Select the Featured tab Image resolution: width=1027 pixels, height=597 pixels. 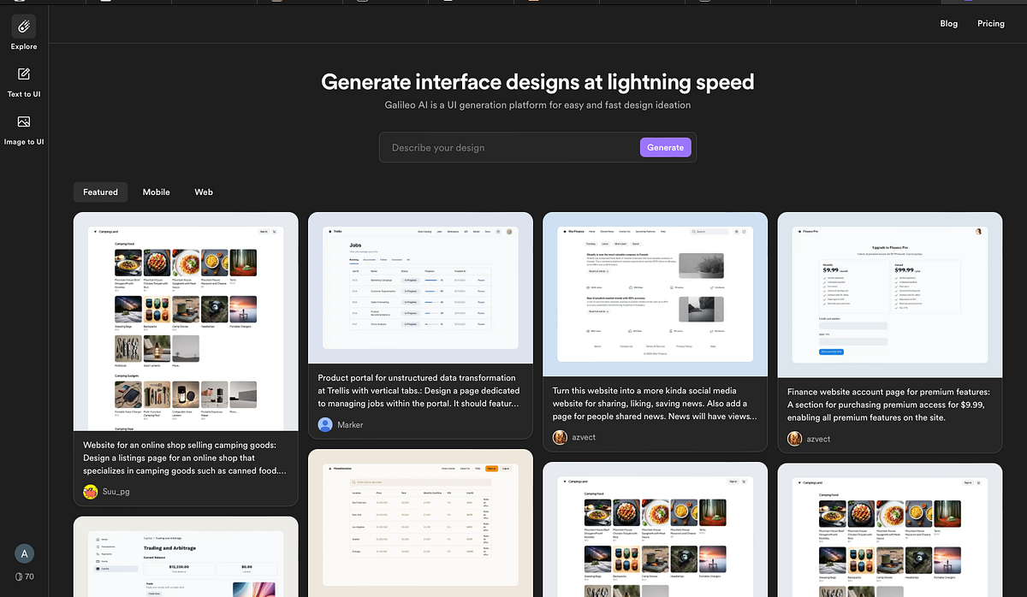click(x=100, y=192)
